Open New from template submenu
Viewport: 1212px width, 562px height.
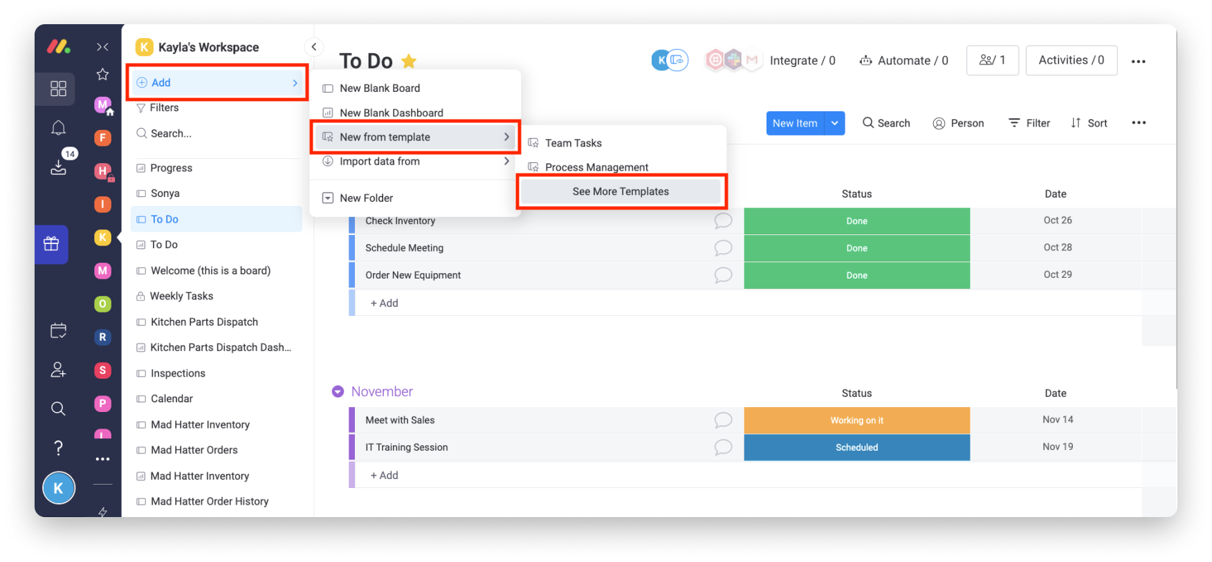coord(415,137)
